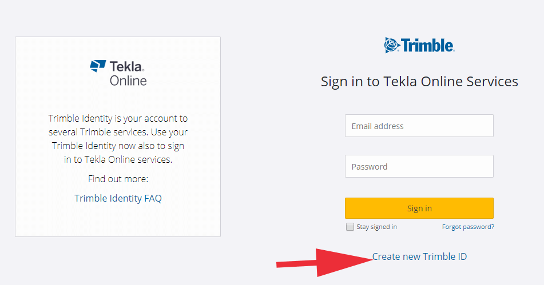
Task: Tick the Stay signed in checkbox
Action: [x=350, y=227]
